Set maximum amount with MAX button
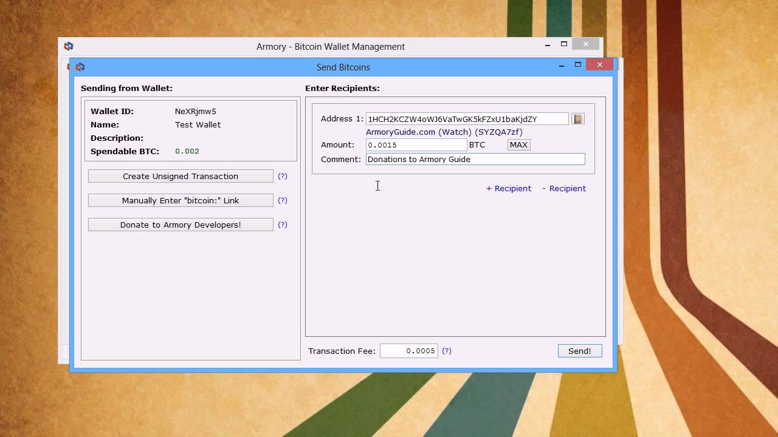Screen dimensions: 778x437 pyautogui.click(x=518, y=144)
